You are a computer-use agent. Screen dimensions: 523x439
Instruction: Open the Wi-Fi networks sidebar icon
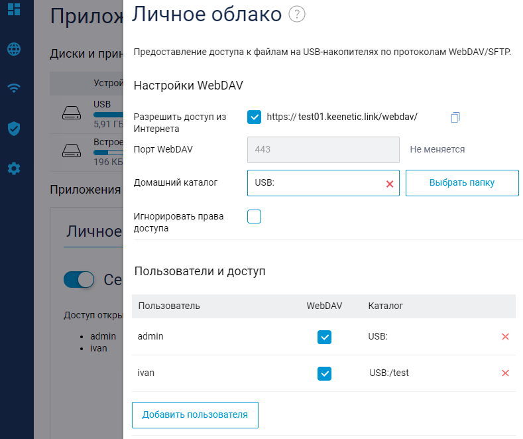pyautogui.click(x=14, y=88)
